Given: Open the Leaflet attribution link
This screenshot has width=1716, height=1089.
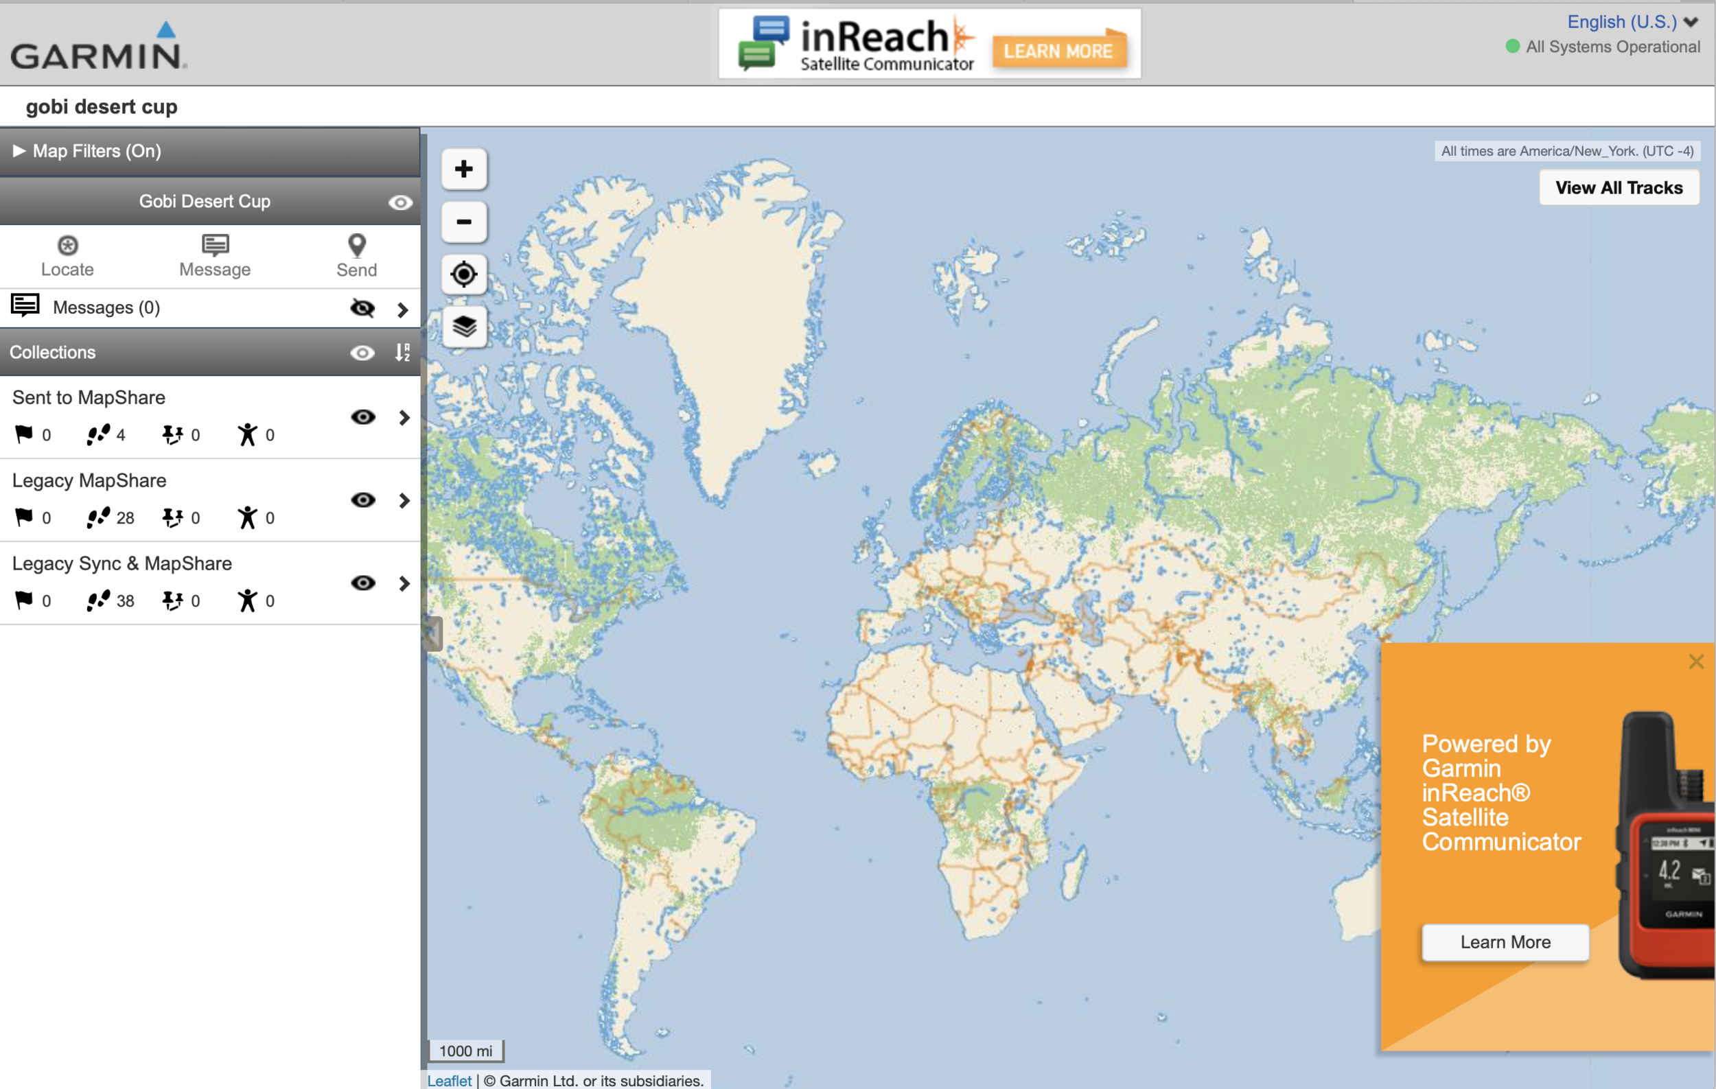Looking at the screenshot, I should click(449, 1081).
